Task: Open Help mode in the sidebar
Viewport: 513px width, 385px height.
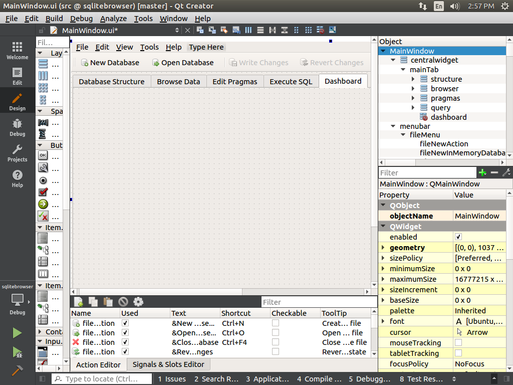Action: coord(18,178)
